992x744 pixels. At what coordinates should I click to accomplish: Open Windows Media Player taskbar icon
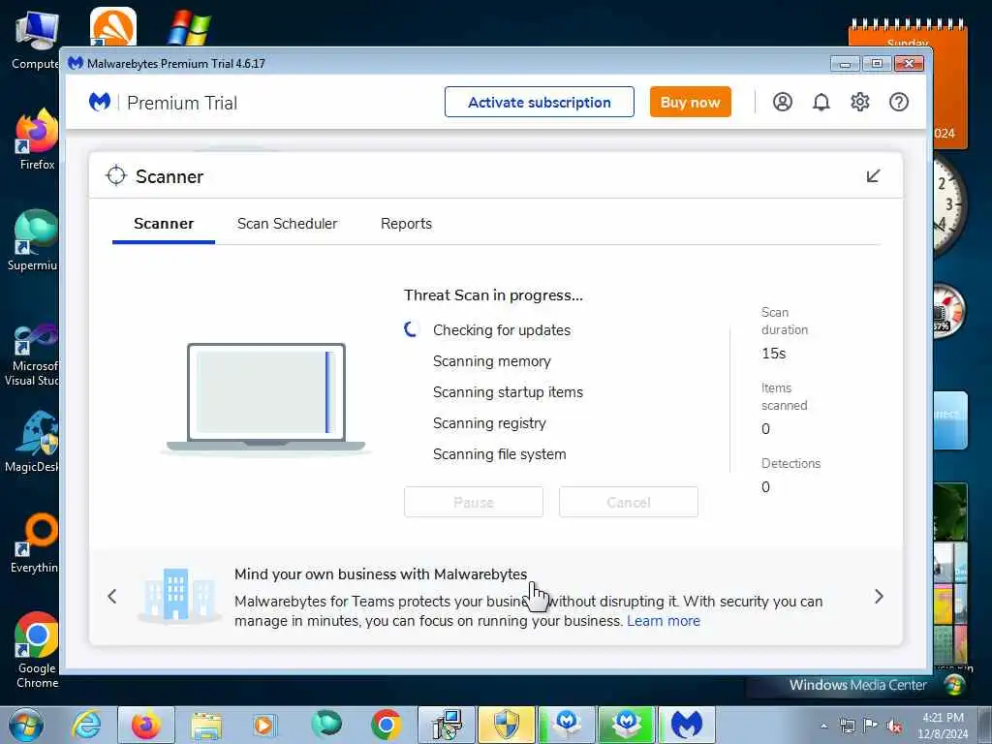tap(263, 725)
